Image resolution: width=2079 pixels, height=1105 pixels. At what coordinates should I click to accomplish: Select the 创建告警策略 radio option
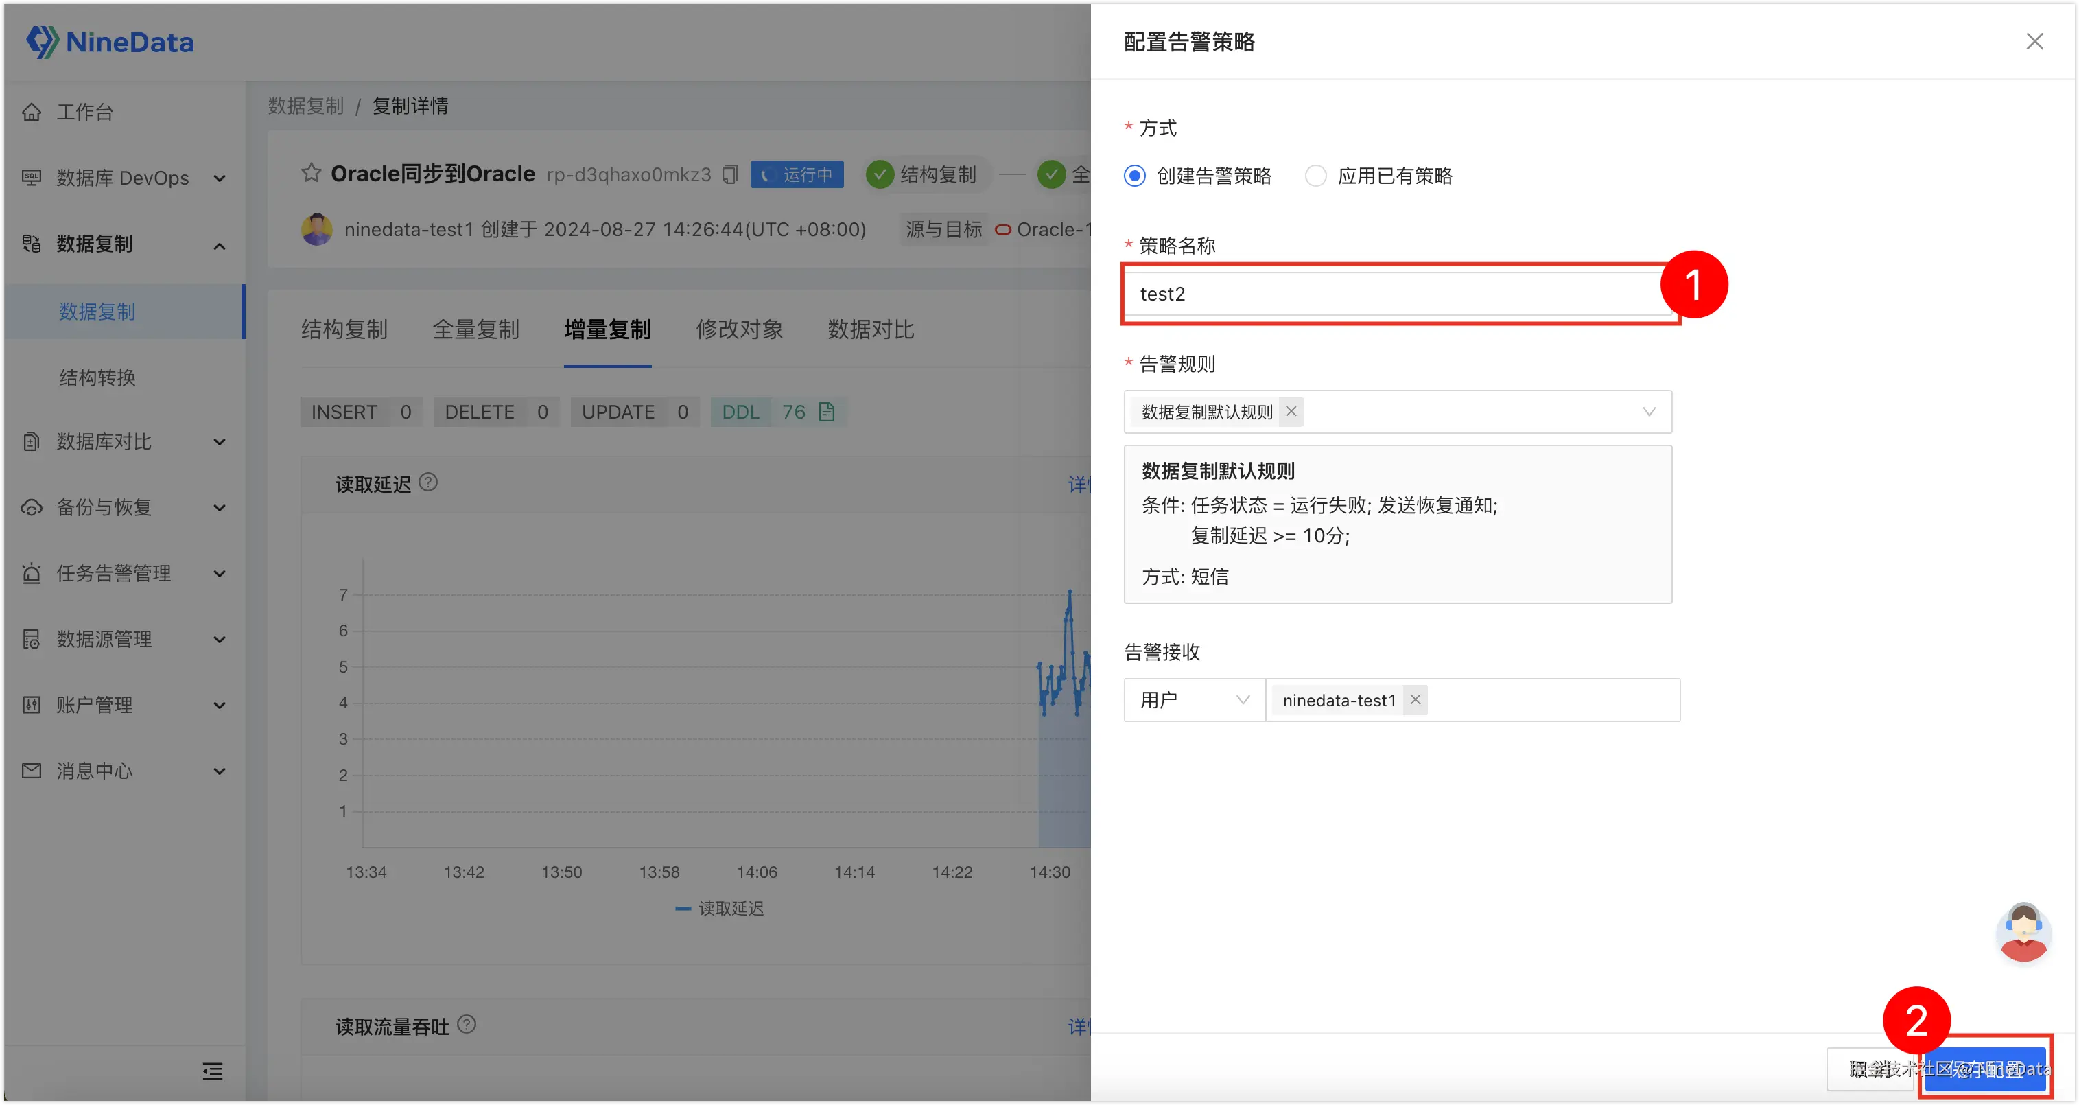[x=1135, y=175]
